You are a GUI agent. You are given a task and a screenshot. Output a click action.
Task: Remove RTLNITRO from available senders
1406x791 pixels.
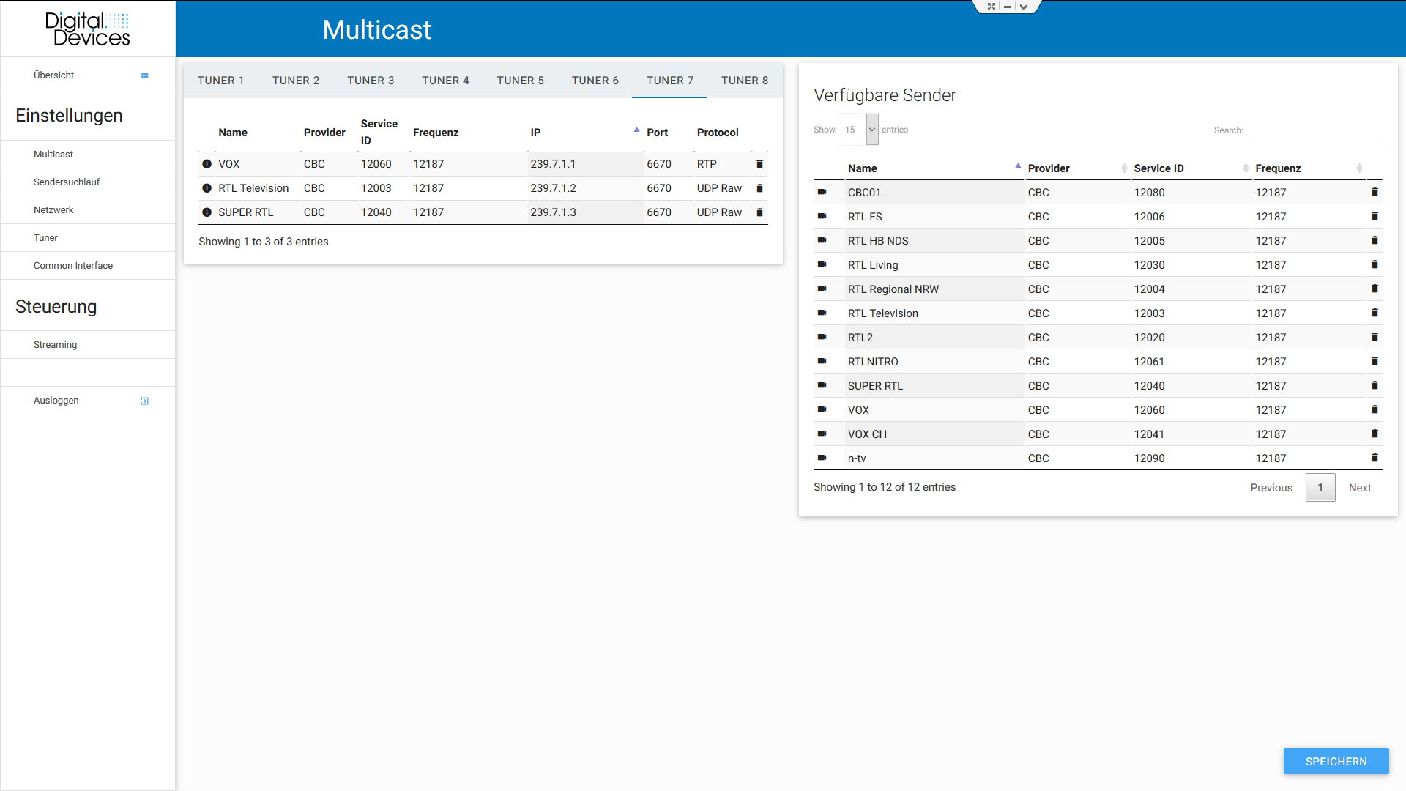tap(1375, 361)
